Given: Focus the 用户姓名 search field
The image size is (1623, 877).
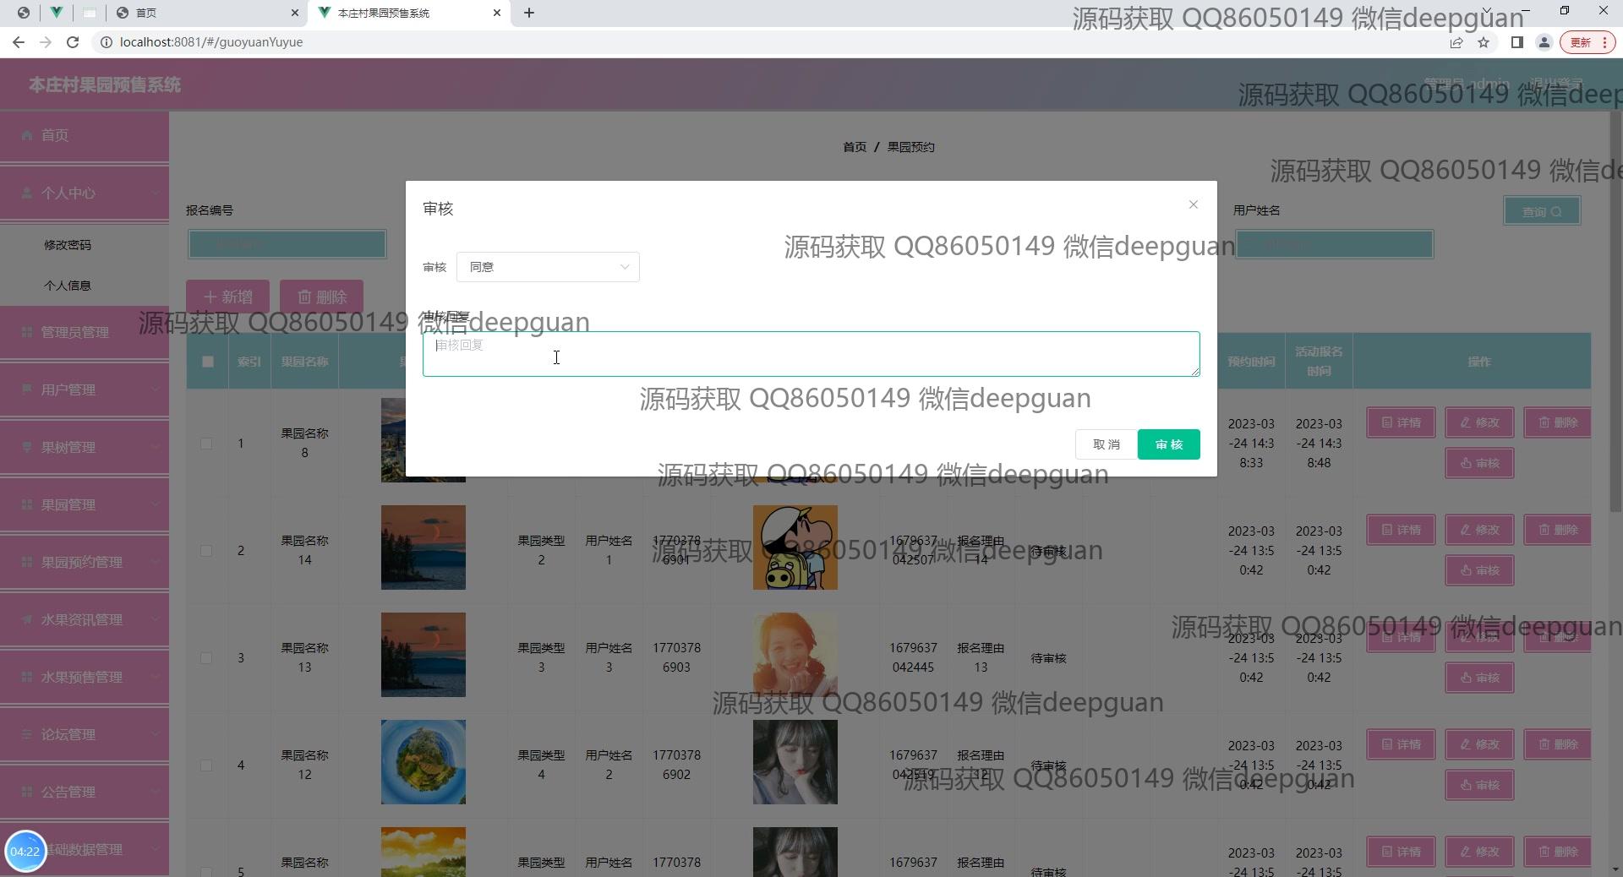Looking at the screenshot, I should [x=1334, y=244].
